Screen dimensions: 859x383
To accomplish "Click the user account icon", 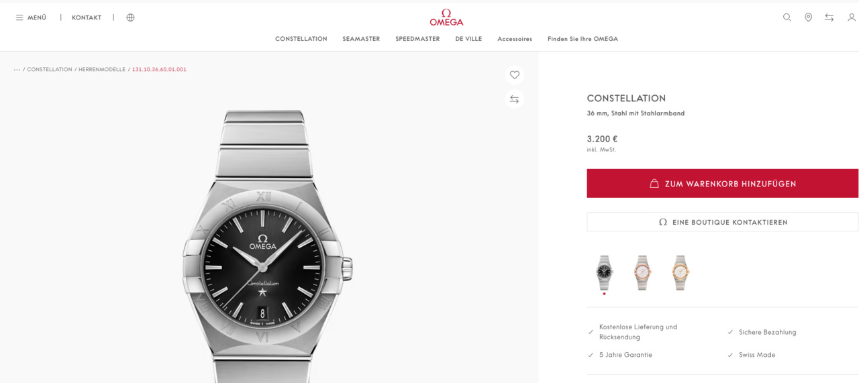I will 852,17.
